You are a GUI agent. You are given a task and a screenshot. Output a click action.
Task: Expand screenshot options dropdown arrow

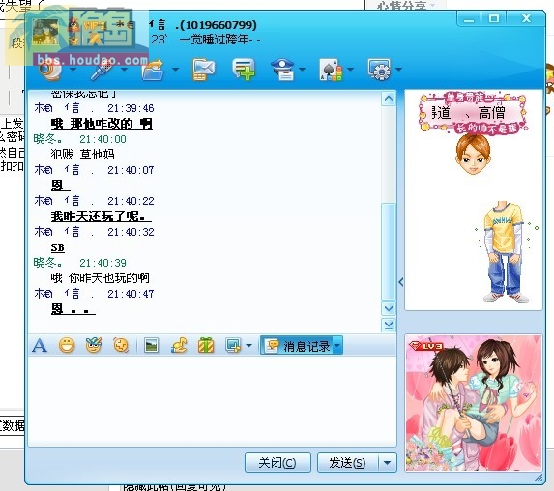point(249,345)
